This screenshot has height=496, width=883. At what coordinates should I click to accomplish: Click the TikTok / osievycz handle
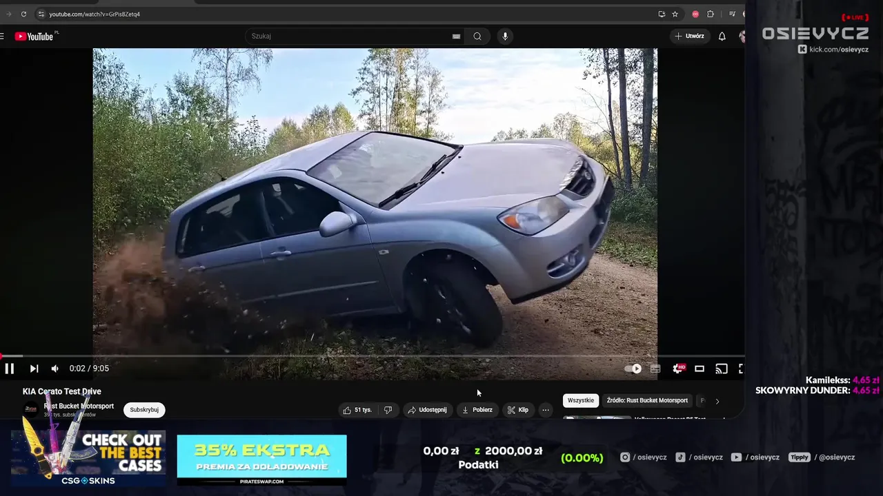point(699,457)
